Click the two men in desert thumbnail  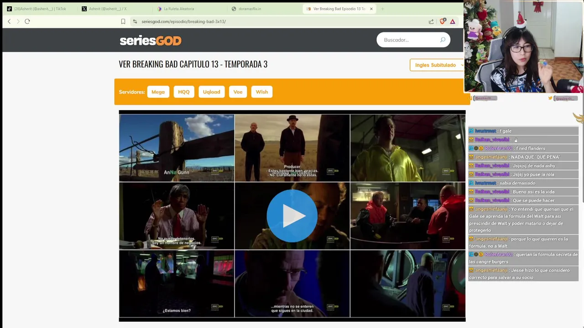292,148
